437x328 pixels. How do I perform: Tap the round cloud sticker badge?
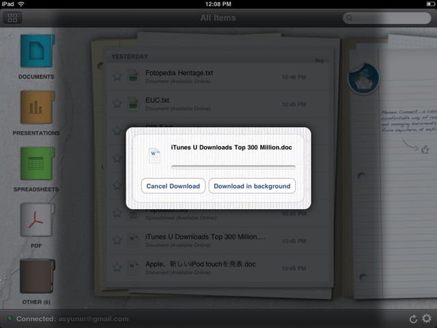pos(364,79)
